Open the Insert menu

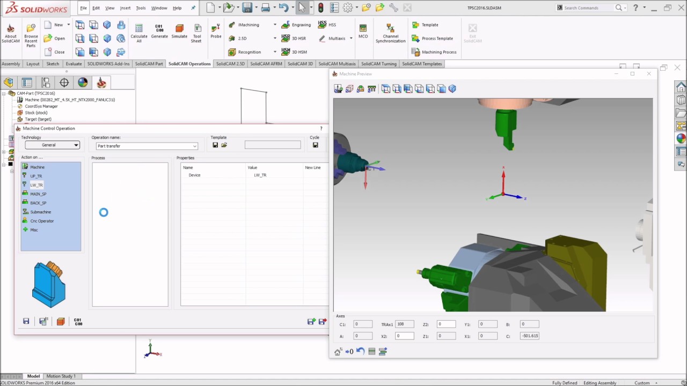pos(125,8)
